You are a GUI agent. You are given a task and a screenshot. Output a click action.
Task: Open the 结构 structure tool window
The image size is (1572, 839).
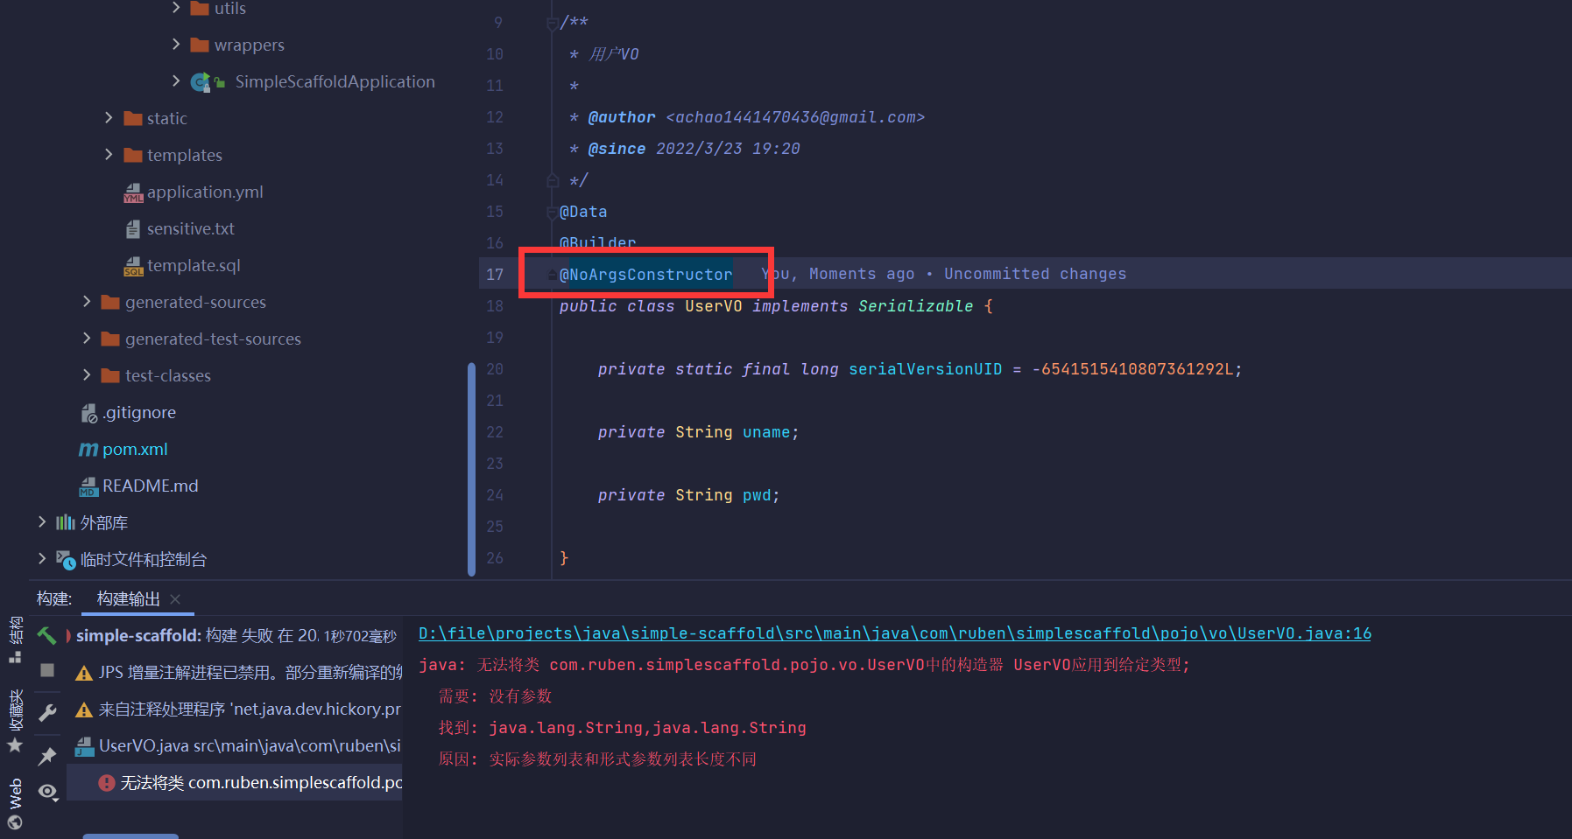pos(15,640)
